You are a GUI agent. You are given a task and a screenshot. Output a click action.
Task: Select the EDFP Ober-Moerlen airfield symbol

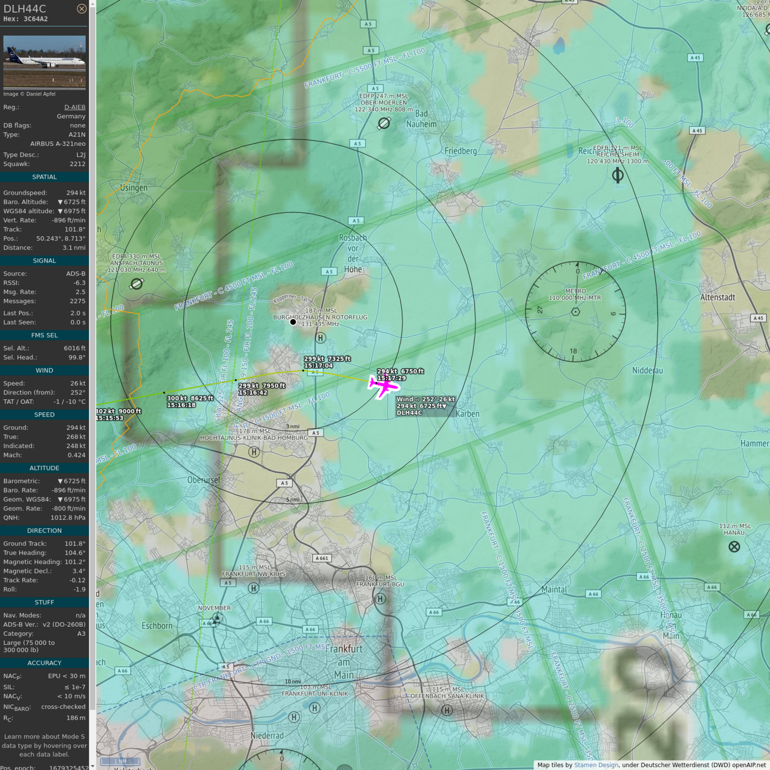click(383, 124)
